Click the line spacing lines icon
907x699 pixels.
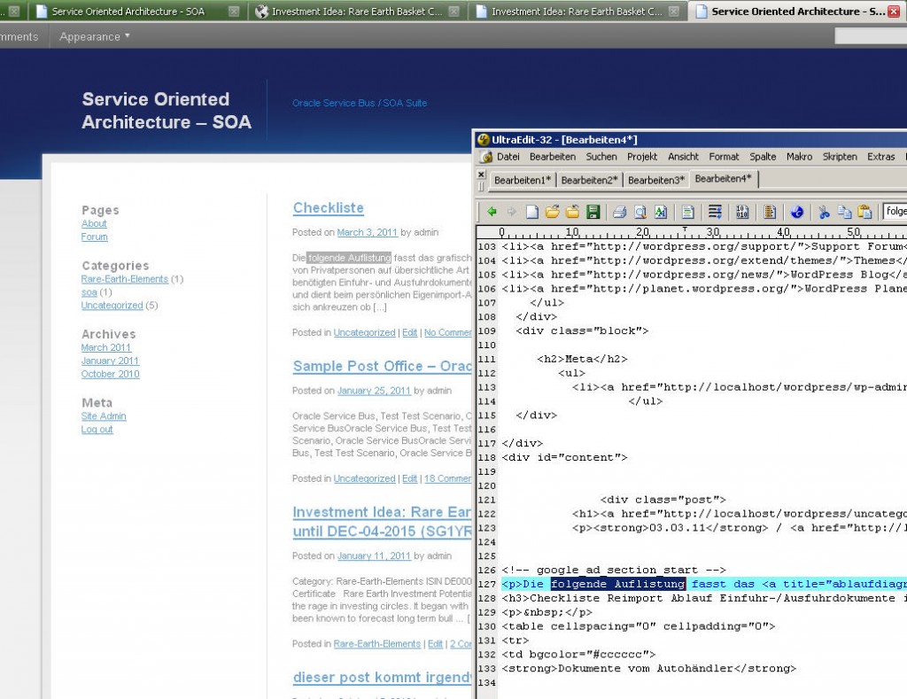point(715,212)
